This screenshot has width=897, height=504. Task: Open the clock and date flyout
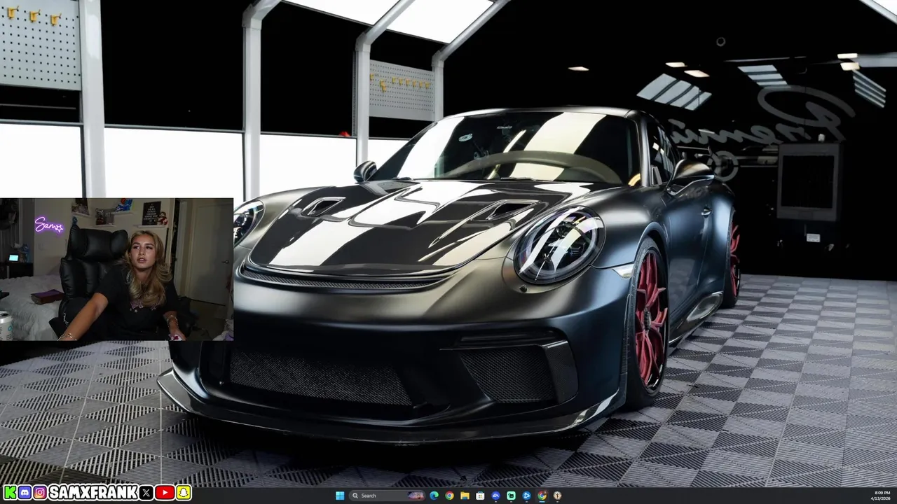click(x=882, y=496)
